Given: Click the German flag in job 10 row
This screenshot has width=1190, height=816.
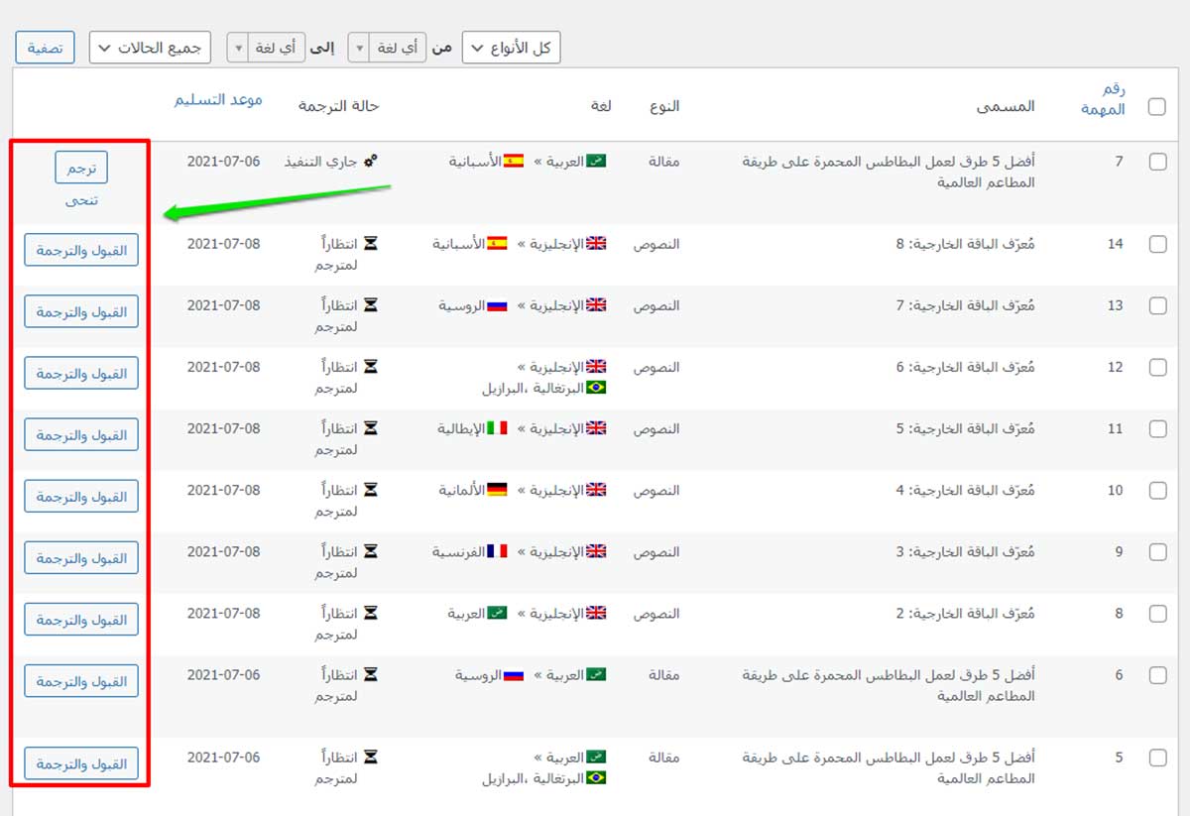Looking at the screenshot, I should [497, 490].
